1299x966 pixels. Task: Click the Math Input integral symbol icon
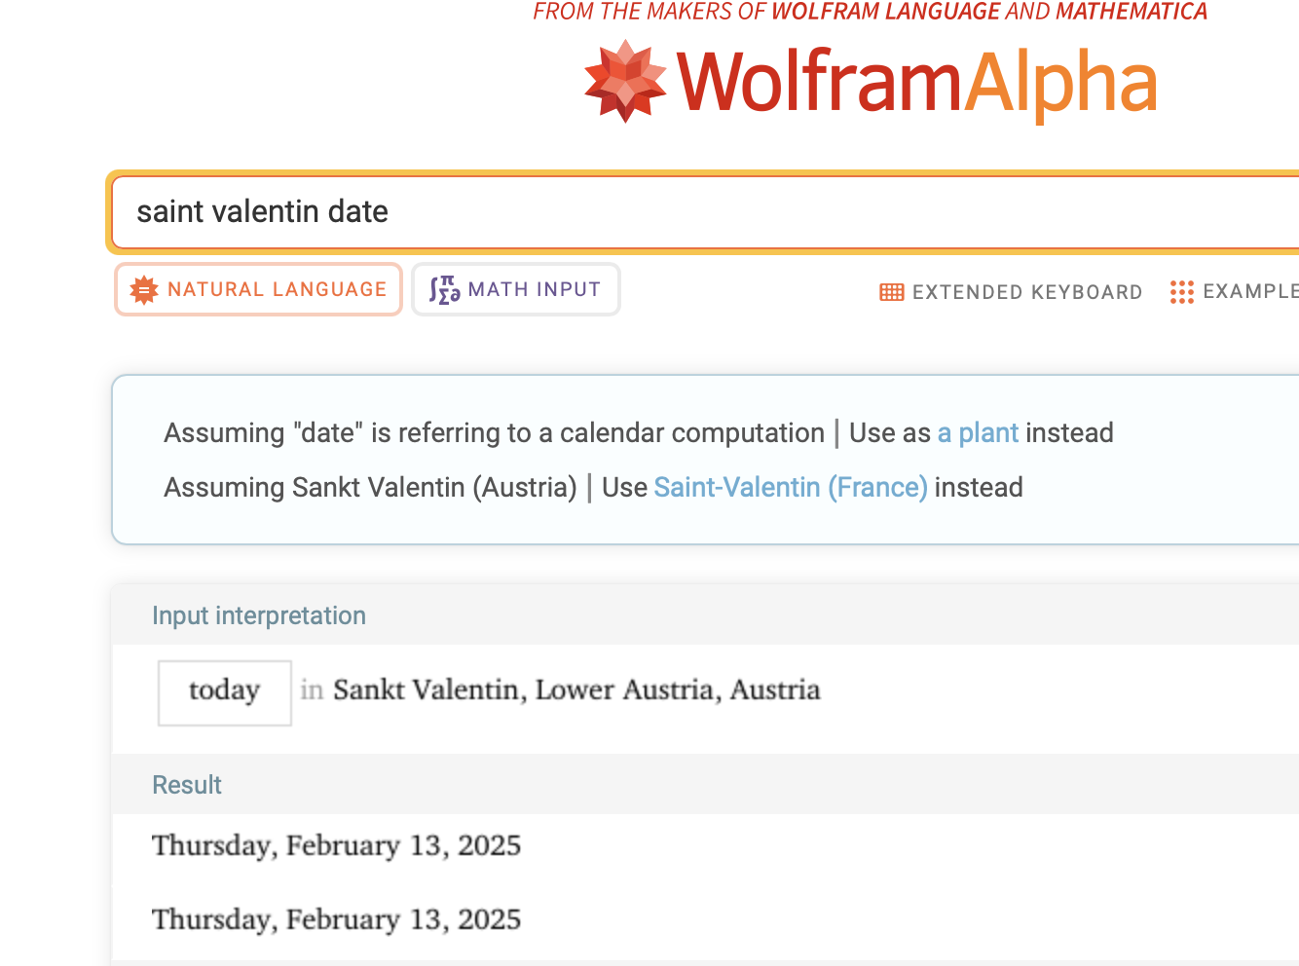pos(444,290)
